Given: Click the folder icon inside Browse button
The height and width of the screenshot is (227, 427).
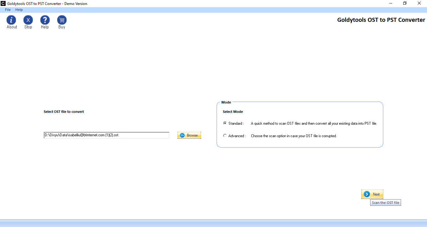Looking at the screenshot, I should (182, 135).
